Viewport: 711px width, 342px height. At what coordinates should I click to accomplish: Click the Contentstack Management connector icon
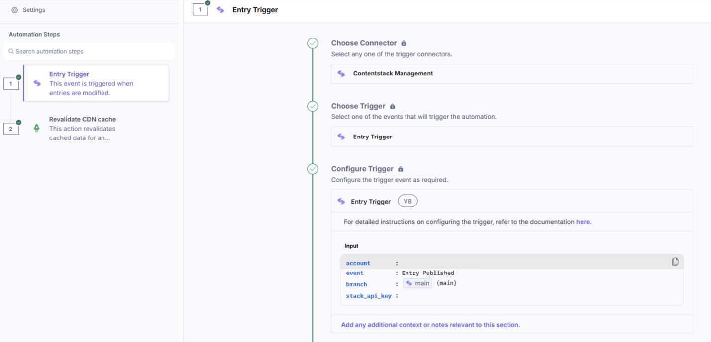coord(341,73)
